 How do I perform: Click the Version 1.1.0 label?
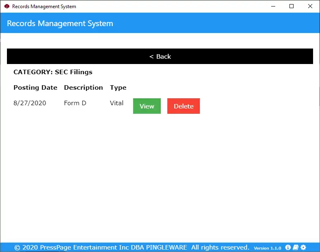click(267, 248)
